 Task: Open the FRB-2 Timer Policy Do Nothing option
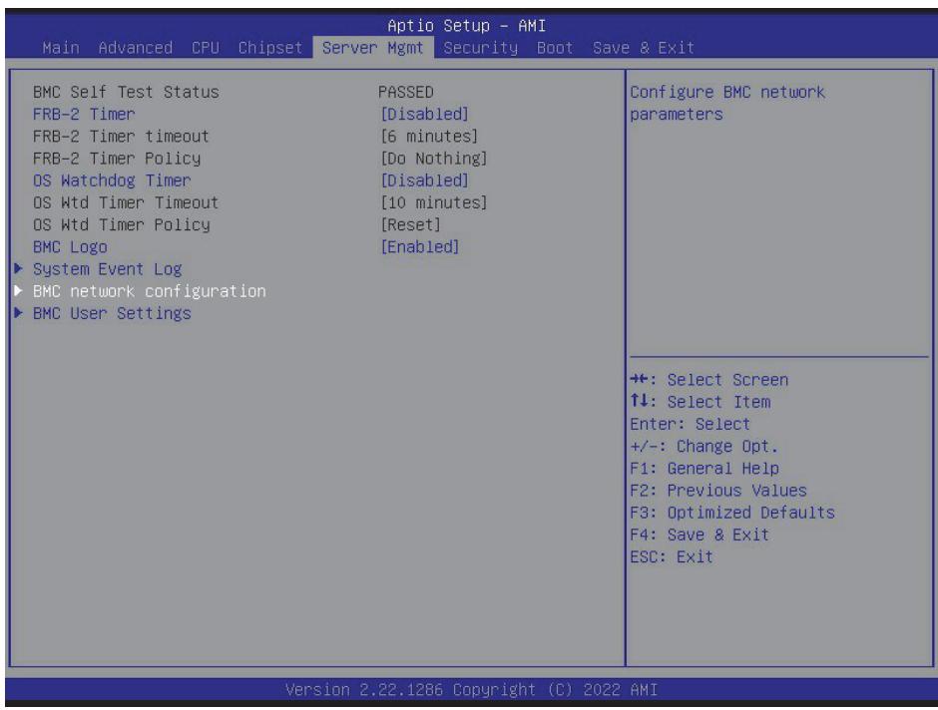tap(434, 158)
